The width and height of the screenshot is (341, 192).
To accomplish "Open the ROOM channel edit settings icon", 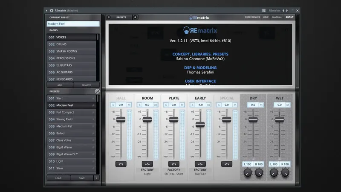I will coord(147,164).
